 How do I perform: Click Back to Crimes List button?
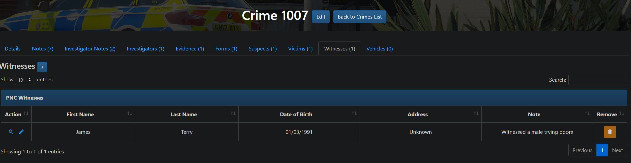pyautogui.click(x=360, y=17)
